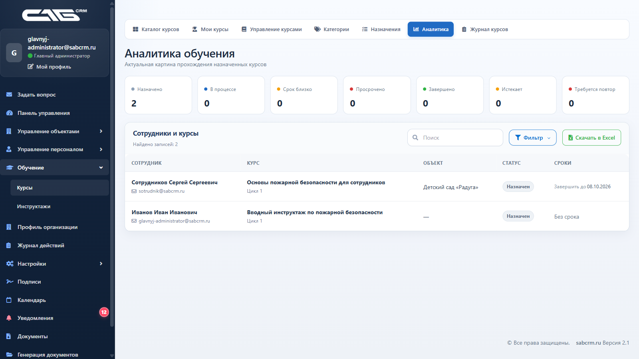
Task: Open the Категории tab
Action: coord(331,29)
